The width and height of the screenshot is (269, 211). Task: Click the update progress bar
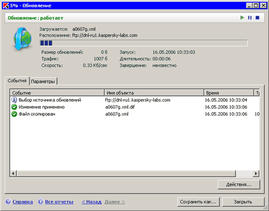coord(144,43)
